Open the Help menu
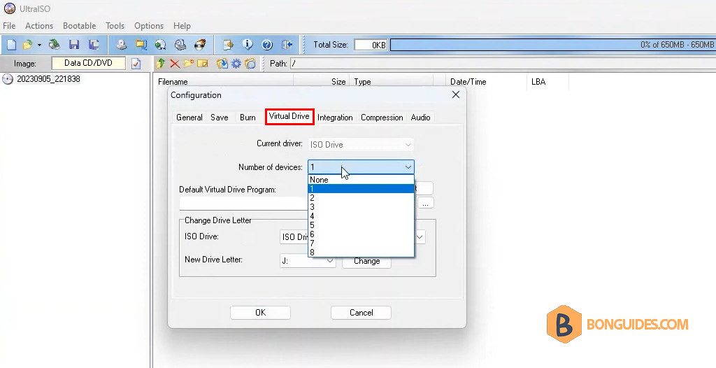This screenshot has height=368, width=716. coord(182,26)
